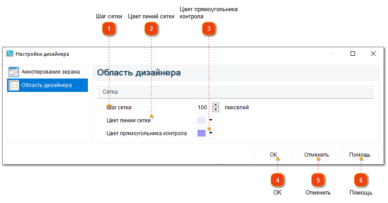Select the Аннотирование экрана sidebar item
This screenshot has height=203, width=388.
(x=48, y=72)
